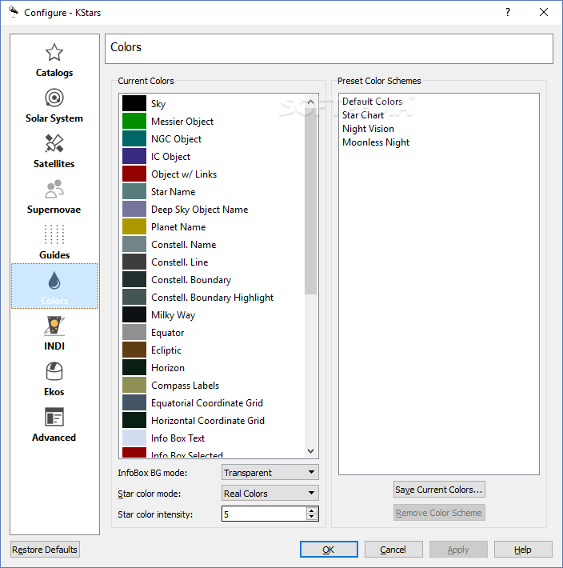Viewport: 563px width, 568px height.
Task: Select the Moonless Night color scheme
Action: coord(376,142)
